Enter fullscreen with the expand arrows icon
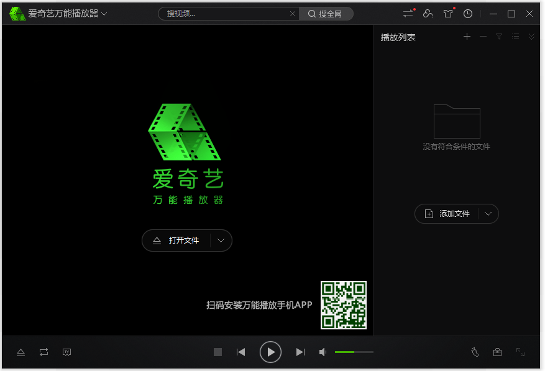Viewport: 545px width, 371px height. click(520, 352)
